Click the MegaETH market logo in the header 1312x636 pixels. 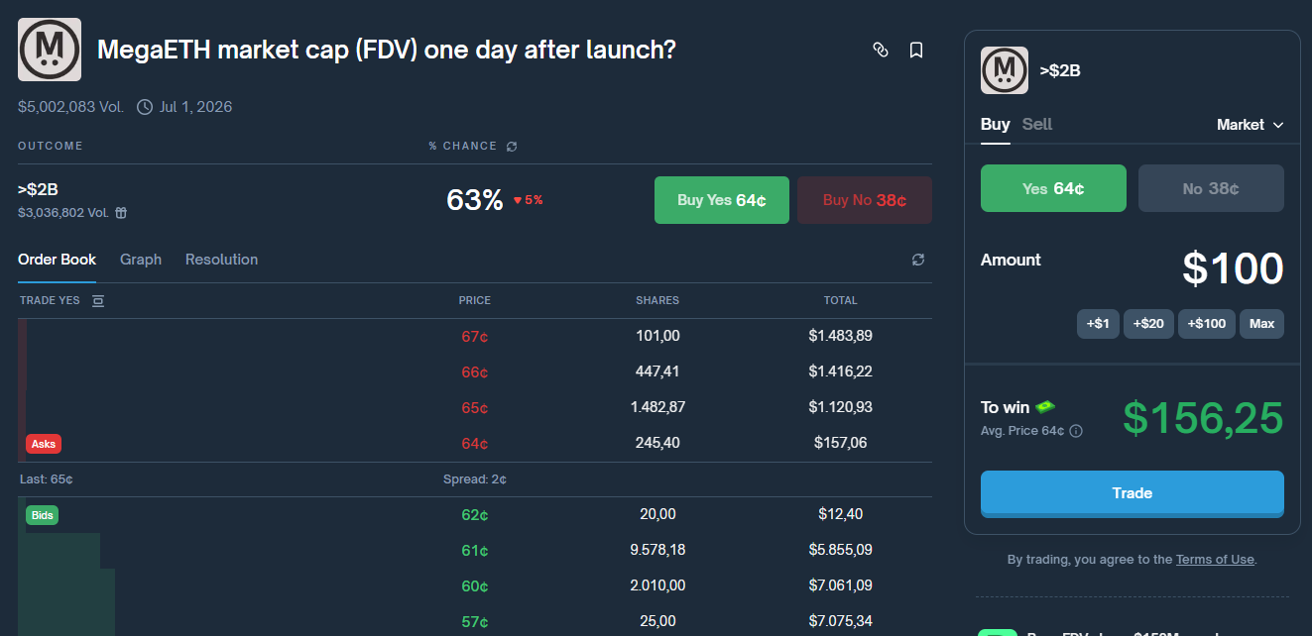click(49, 48)
